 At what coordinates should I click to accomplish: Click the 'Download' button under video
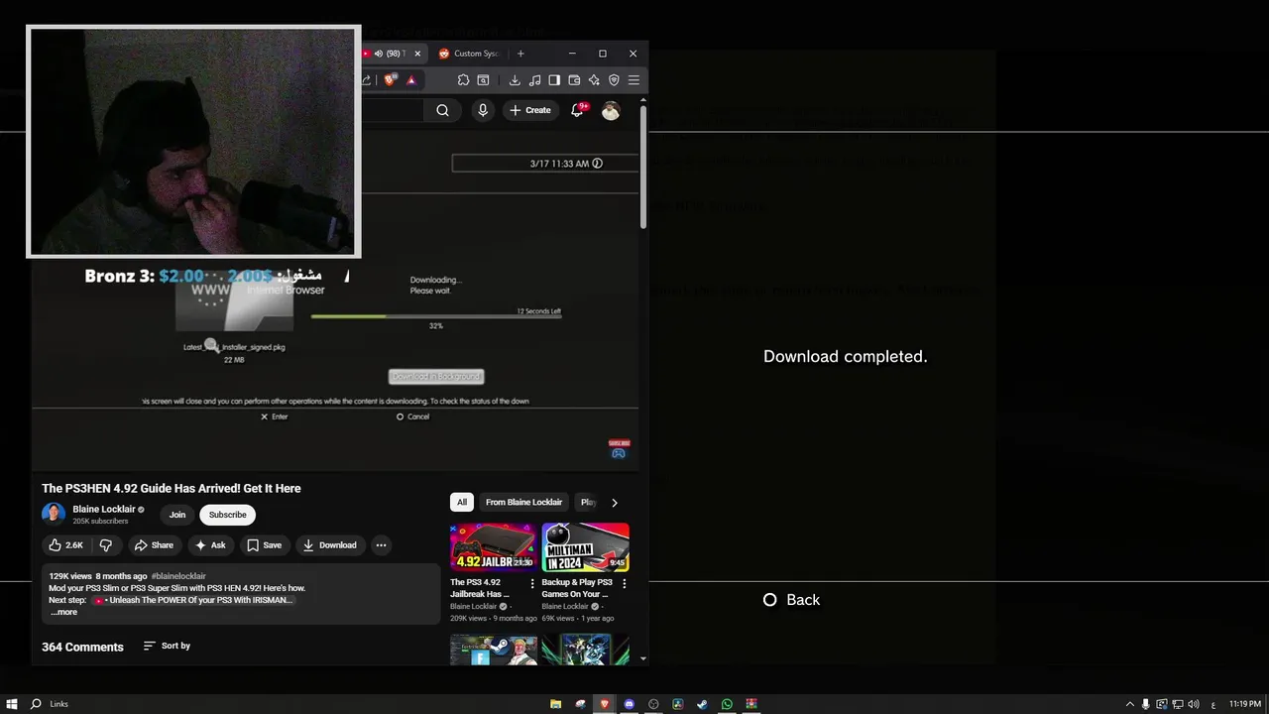[x=329, y=544]
